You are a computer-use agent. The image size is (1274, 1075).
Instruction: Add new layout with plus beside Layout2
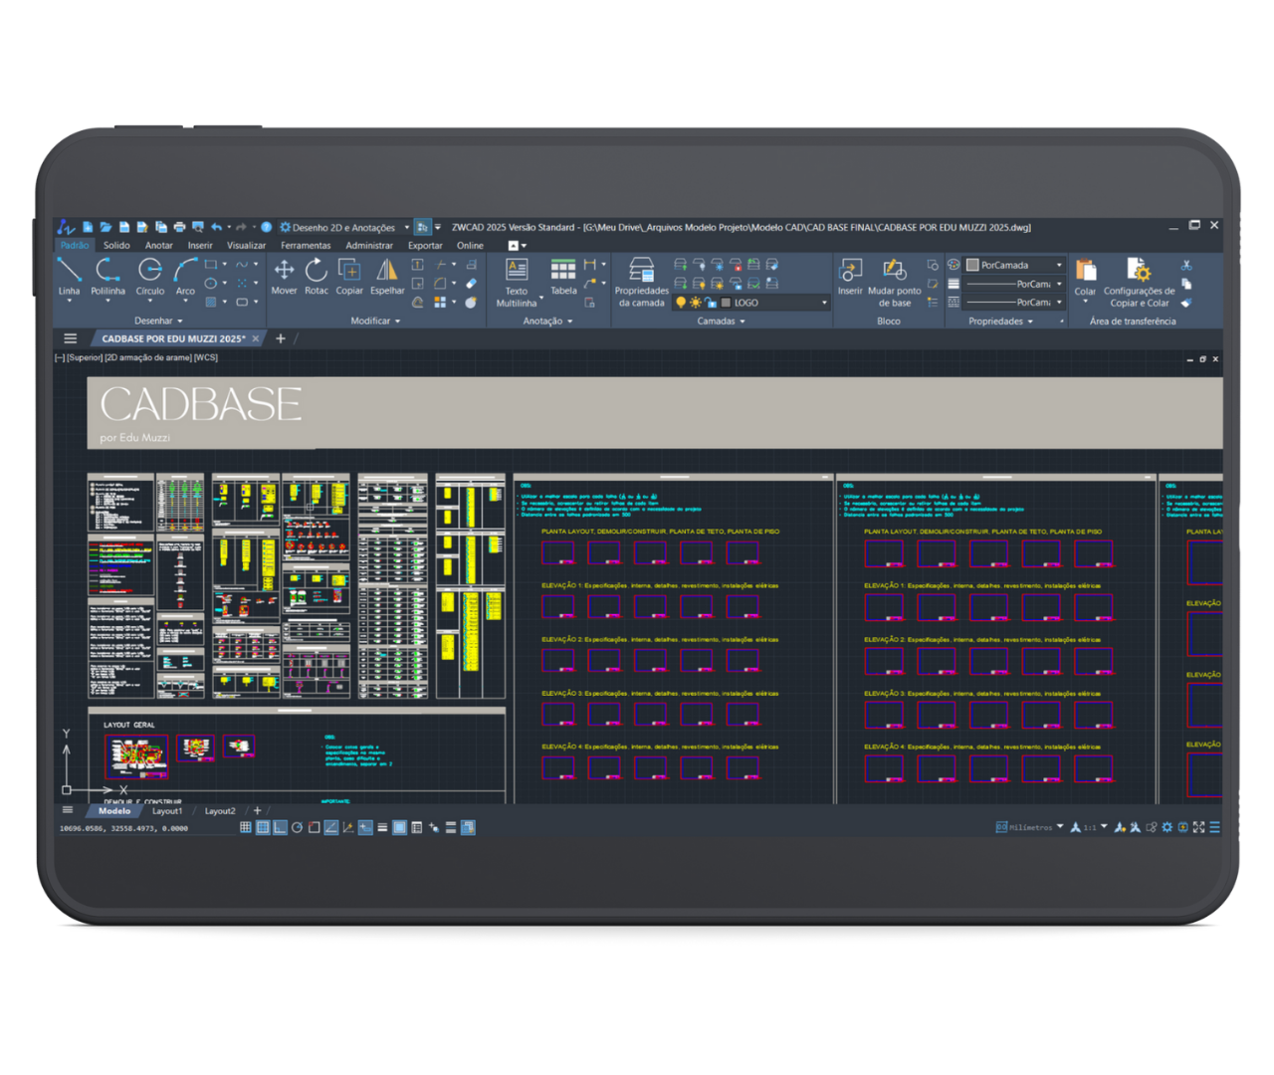click(257, 810)
